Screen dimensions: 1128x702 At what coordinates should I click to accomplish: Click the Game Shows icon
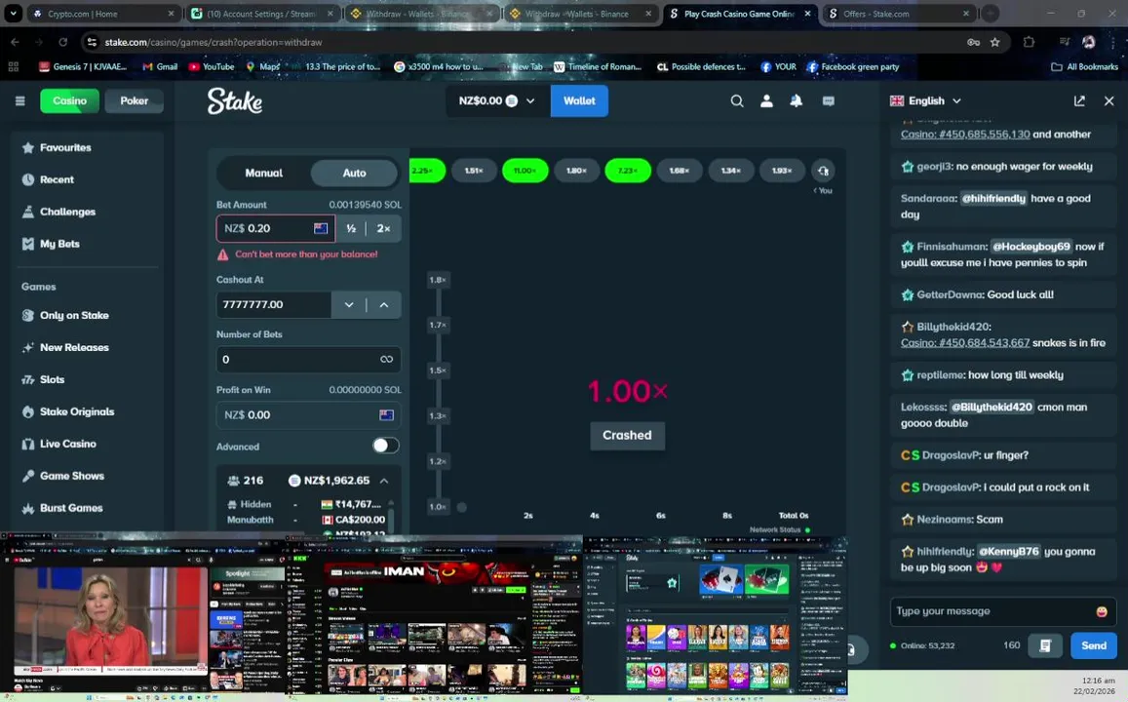click(28, 476)
